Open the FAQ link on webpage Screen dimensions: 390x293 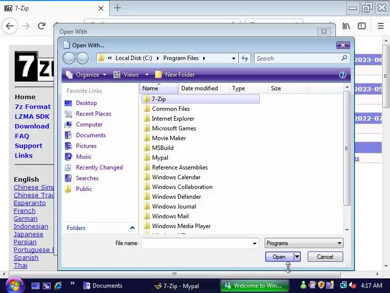[22, 136]
